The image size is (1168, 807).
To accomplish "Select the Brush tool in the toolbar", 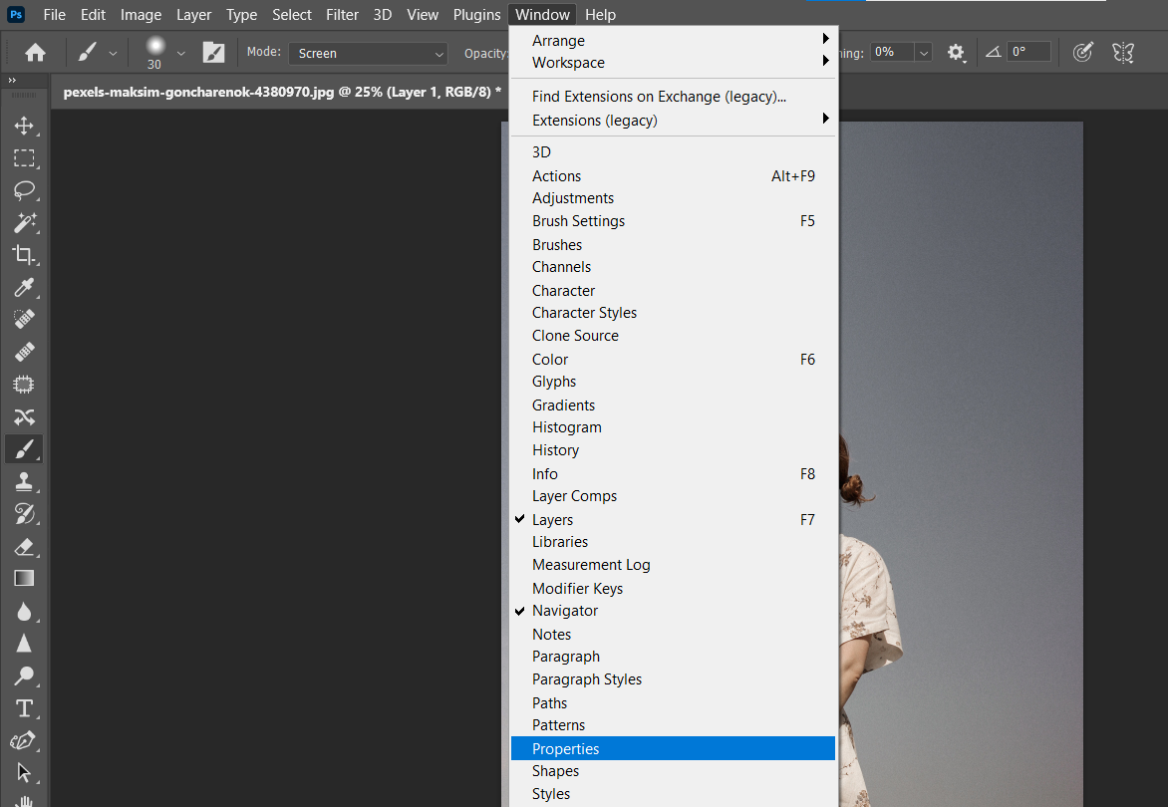I will pyautogui.click(x=24, y=449).
